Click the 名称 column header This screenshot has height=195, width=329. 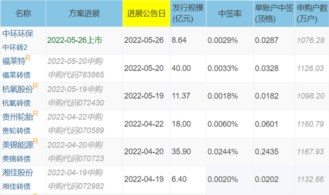click(23, 14)
